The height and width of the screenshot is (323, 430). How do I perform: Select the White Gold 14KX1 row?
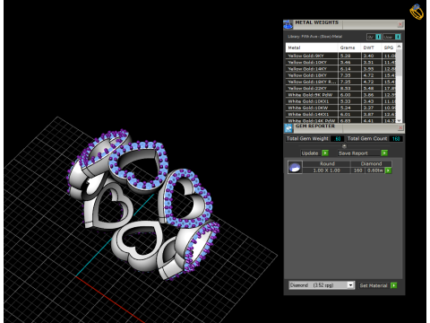[340, 114]
